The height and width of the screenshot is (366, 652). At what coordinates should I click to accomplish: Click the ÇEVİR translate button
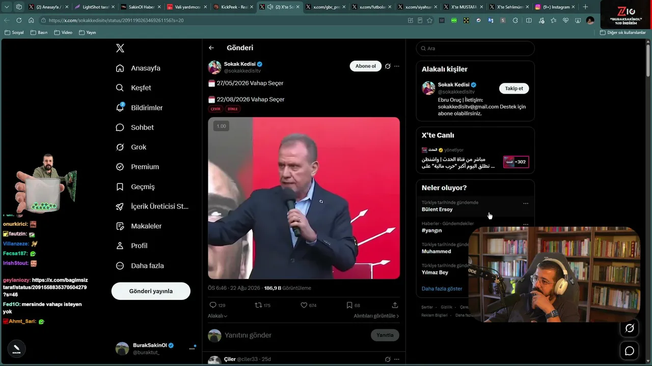tap(215, 109)
